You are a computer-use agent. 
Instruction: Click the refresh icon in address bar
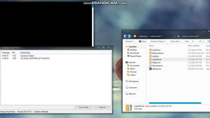coord(178,36)
